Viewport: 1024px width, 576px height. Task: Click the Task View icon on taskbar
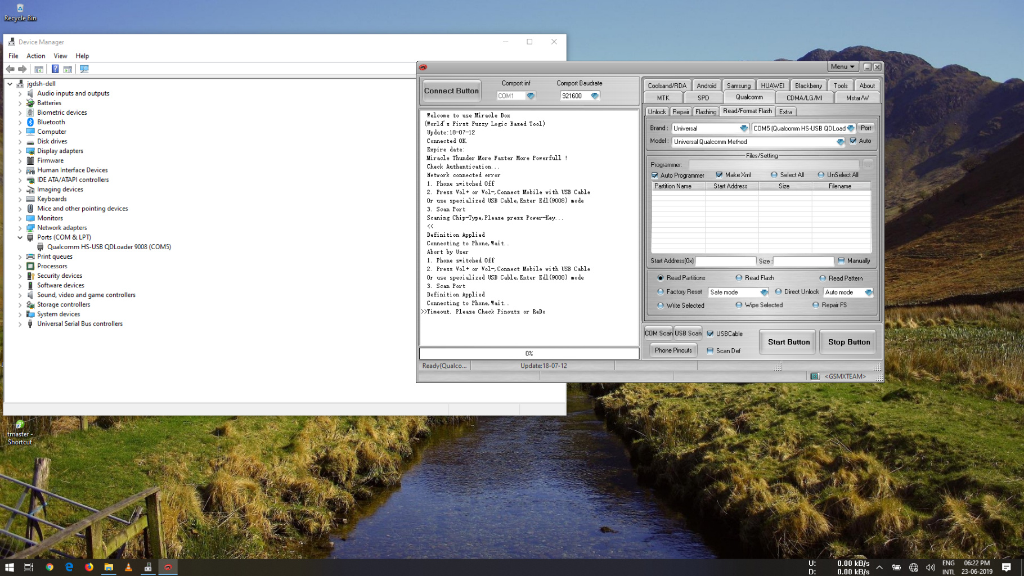click(29, 567)
